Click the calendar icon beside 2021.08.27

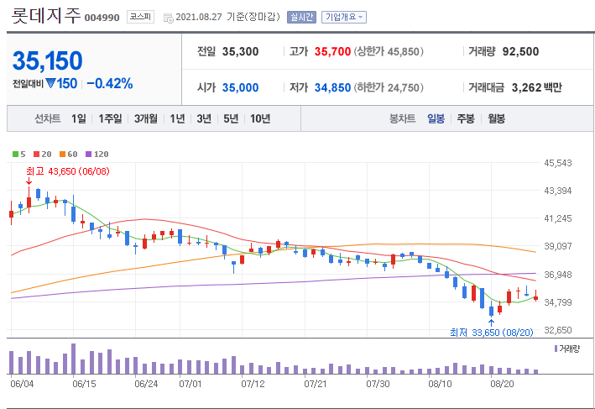(x=168, y=18)
